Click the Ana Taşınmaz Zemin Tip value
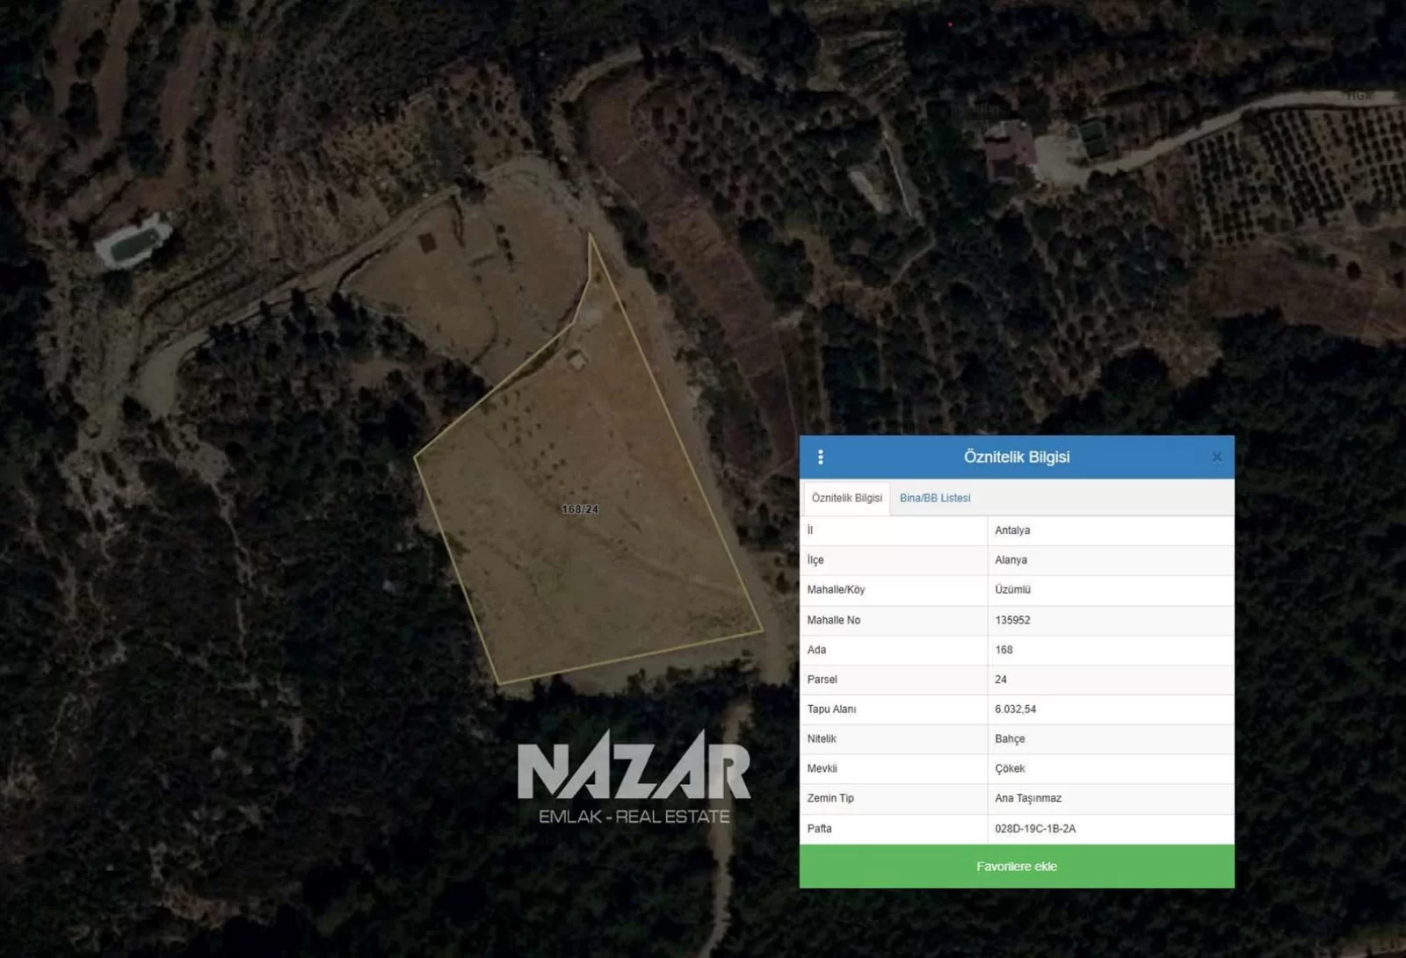Image resolution: width=1406 pixels, height=958 pixels. [1028, 798]
